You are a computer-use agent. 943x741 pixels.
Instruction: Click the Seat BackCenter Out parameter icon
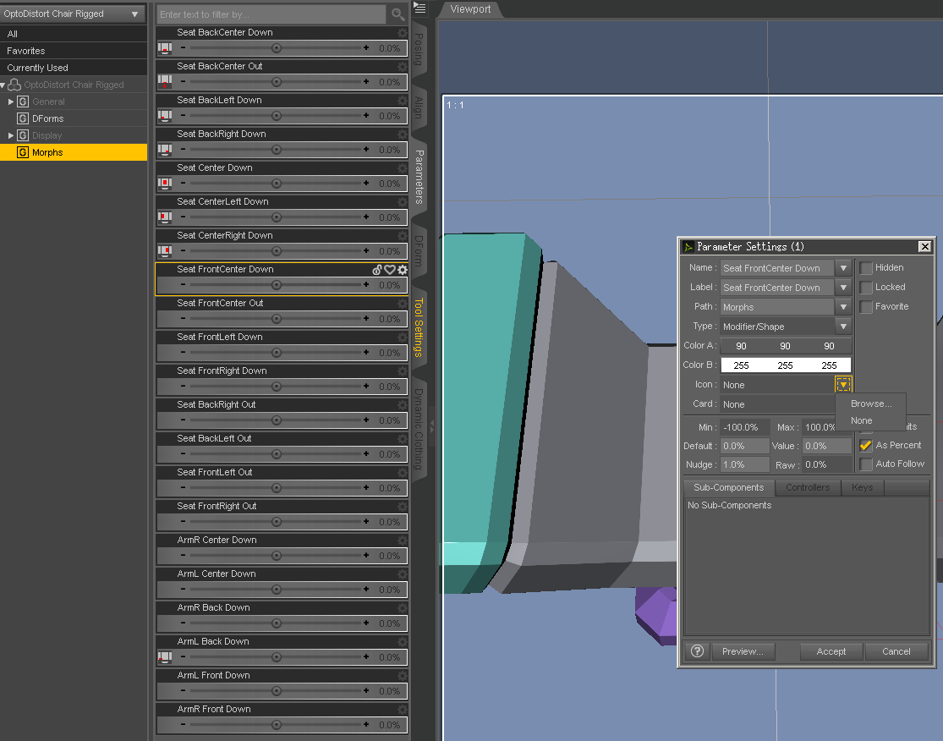(164, 82)
